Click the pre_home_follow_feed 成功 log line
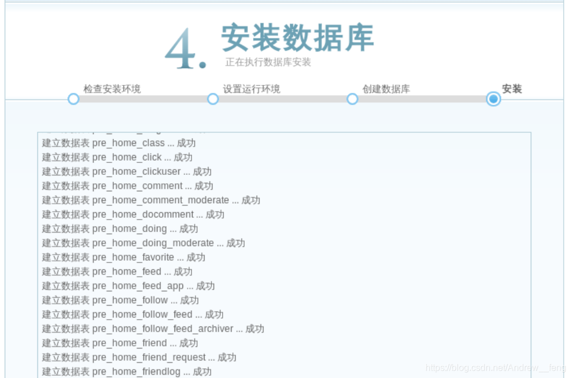Screen dimensions: 571x378 coord(133,314)
